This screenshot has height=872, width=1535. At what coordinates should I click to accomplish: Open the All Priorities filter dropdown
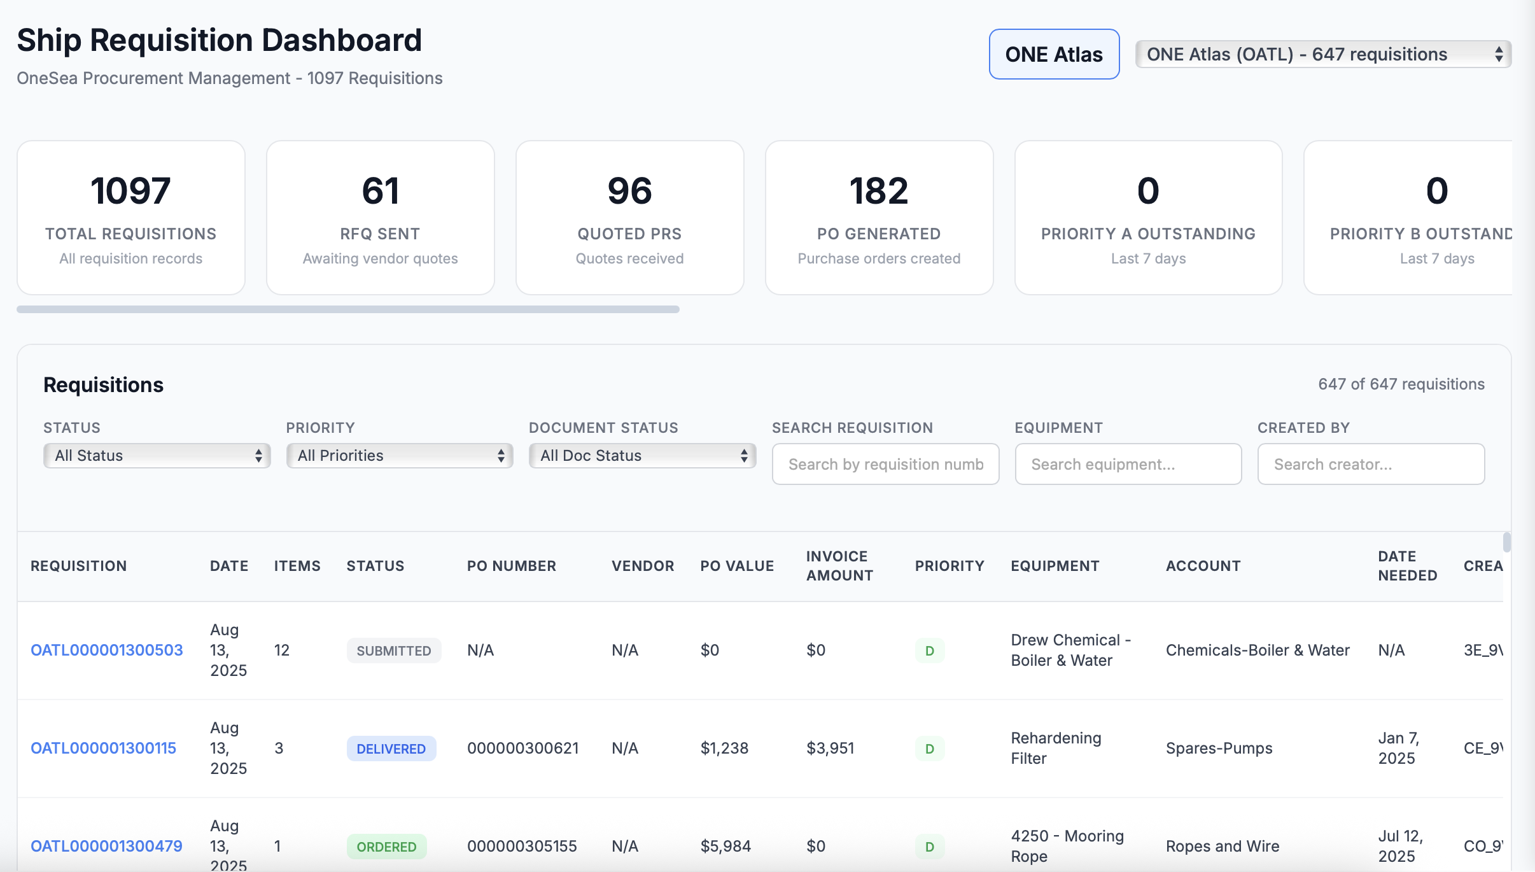399,455
